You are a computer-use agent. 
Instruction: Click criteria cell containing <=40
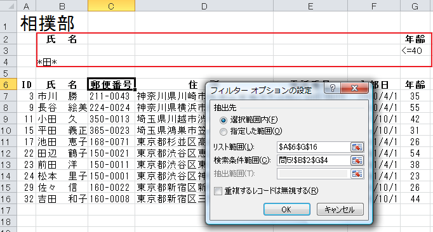(x=415, y=51)
